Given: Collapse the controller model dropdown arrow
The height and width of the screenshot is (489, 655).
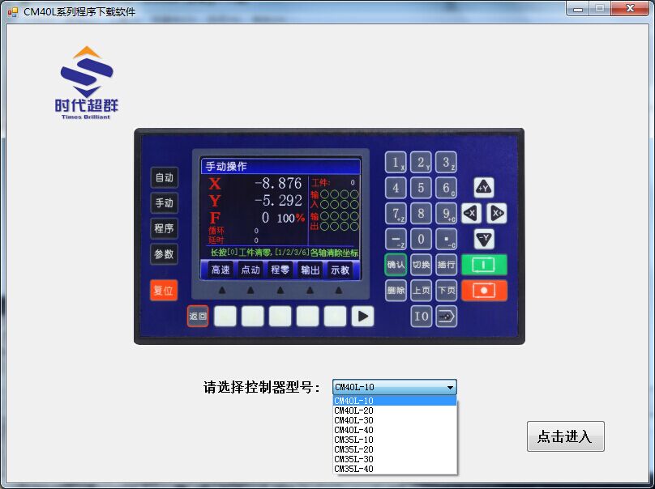Looking at the screenshot, I should coord(450,388).
